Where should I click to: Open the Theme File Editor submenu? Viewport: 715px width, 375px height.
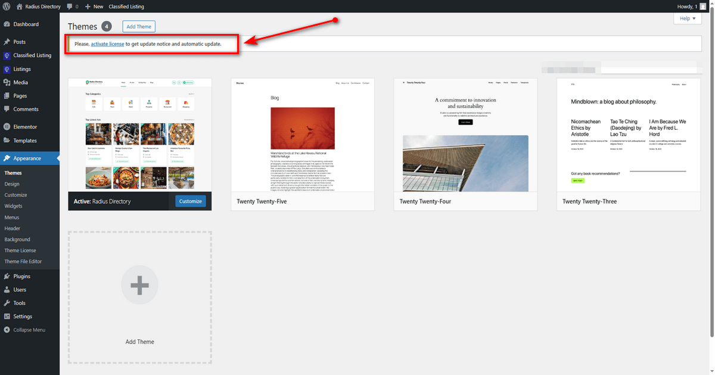(x=23, y=261)
